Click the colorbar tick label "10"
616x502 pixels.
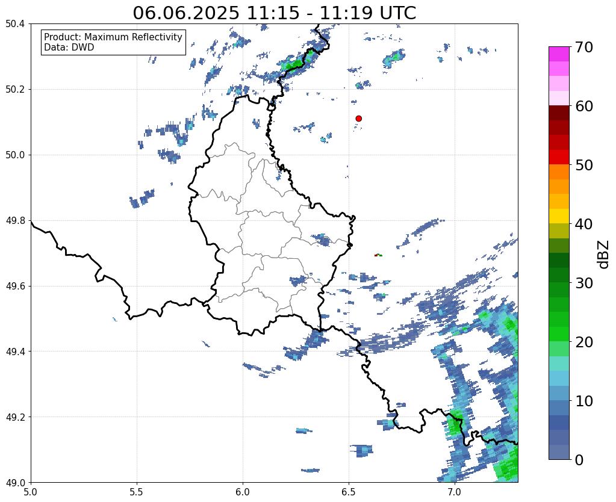[x=583, y=401]
